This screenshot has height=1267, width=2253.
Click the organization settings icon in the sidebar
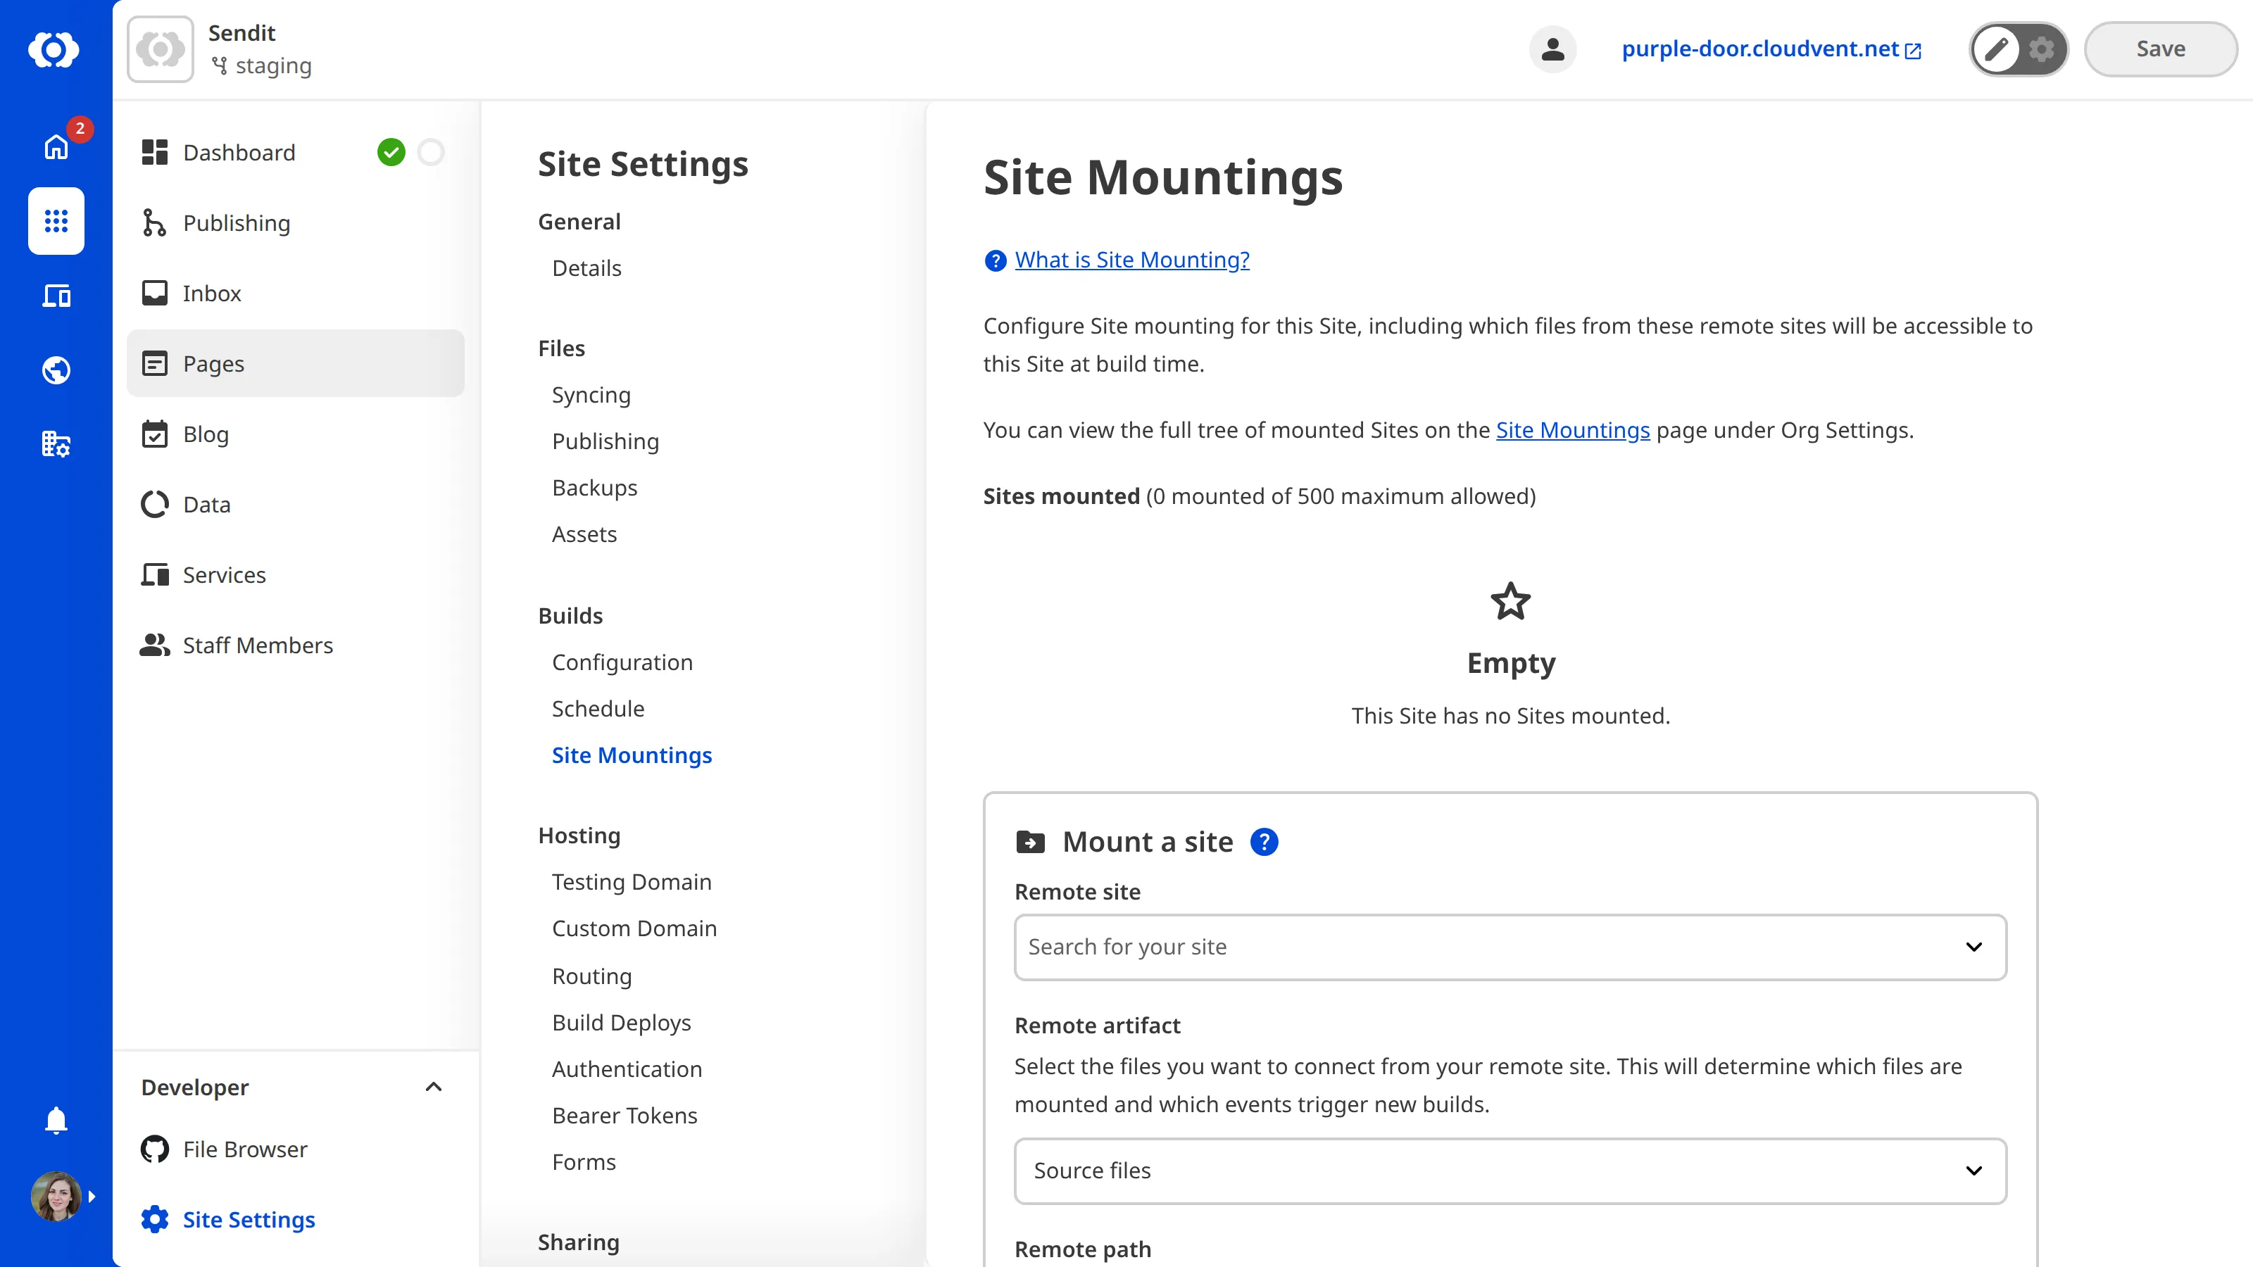55,444
